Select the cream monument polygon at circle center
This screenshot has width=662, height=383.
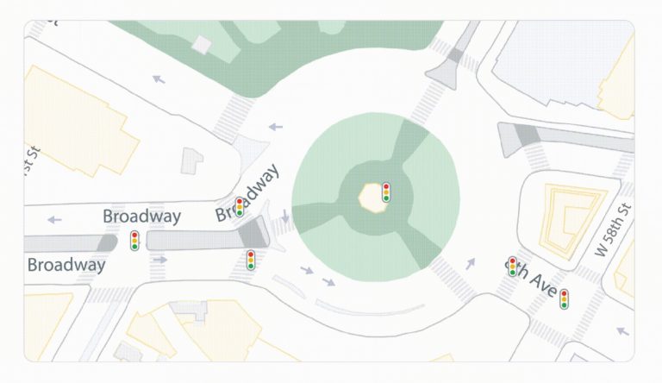(x=371, y=198)
